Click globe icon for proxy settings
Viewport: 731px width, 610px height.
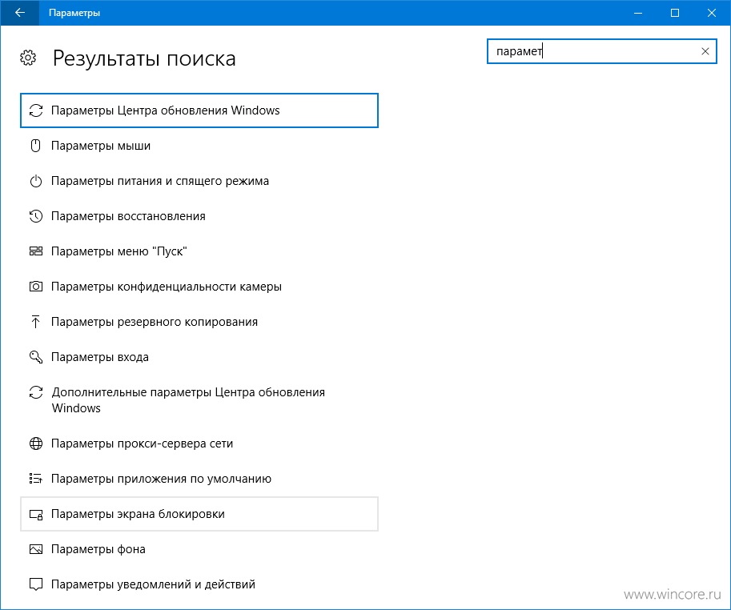point(36,443)
